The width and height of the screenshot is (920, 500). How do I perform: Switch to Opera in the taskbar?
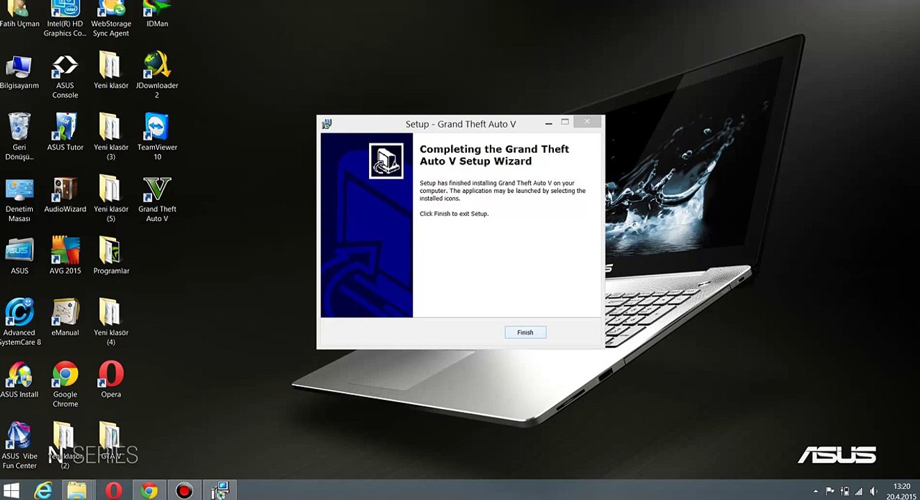point(113,491)
